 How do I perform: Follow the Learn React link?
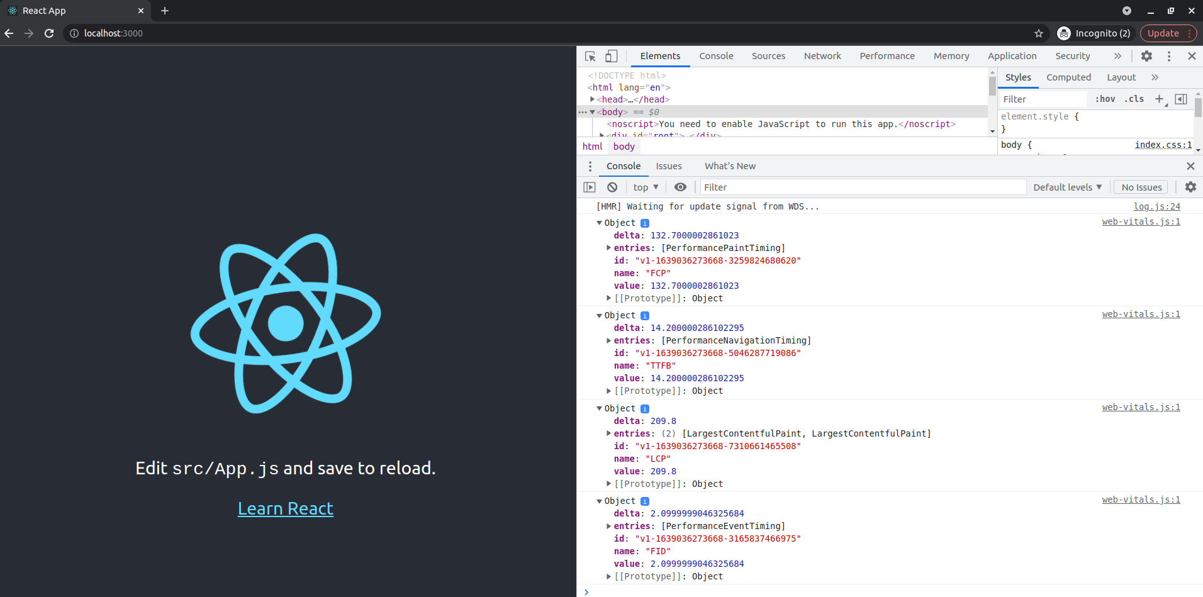(285, 508)
